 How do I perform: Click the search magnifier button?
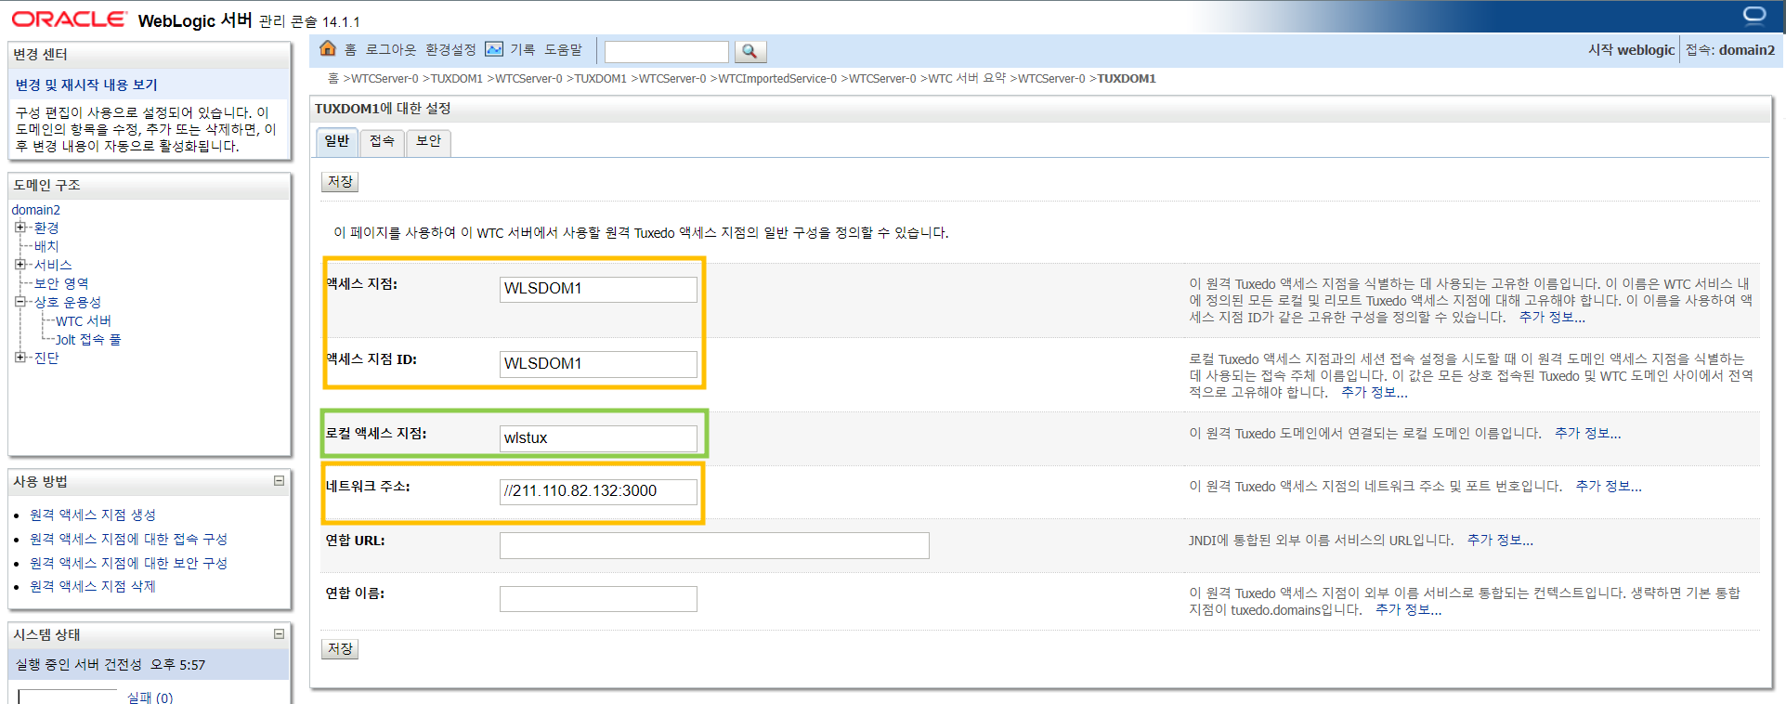tap(750, 51)
